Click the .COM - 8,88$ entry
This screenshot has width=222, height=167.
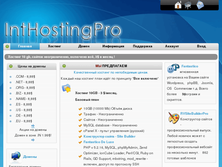pyautogui.click(x=25, y=77)
